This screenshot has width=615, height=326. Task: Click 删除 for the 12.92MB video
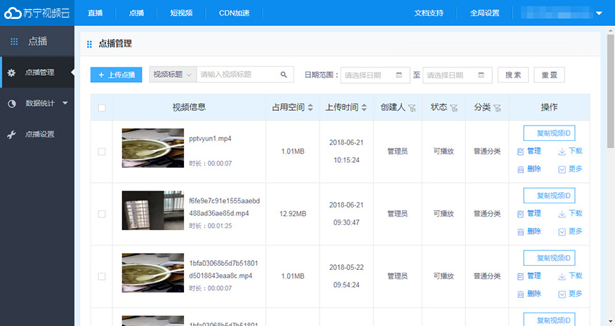click(529, 231)
